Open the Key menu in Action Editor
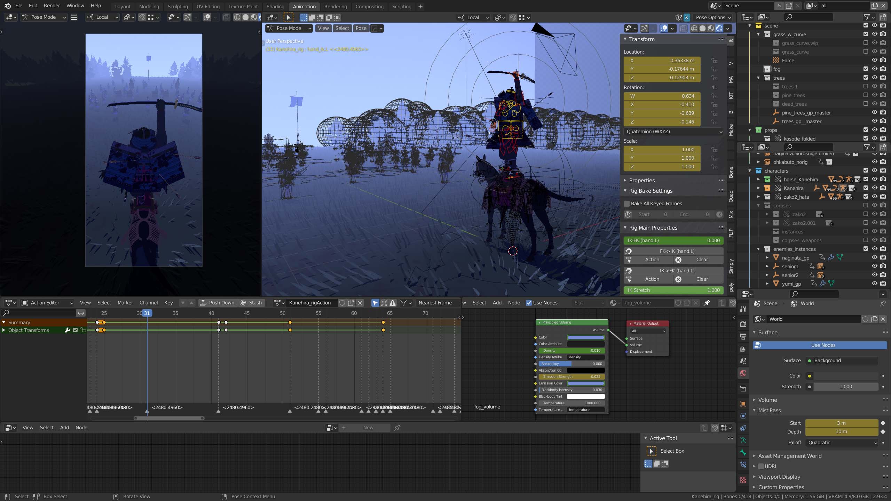 click(168, 303)
